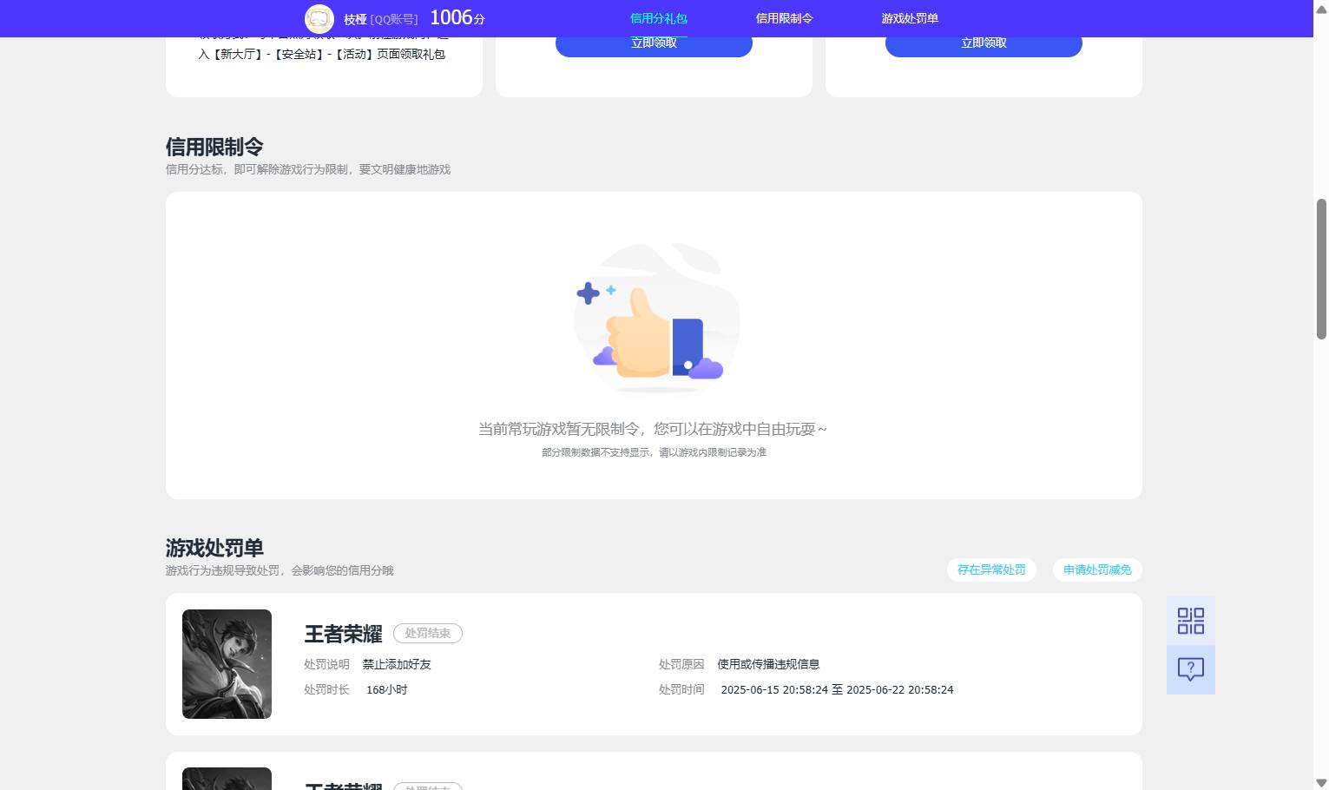Click the 申请处罚减免 button
This screenshot has height=790, width=1329.
(x=1097, y=569)
